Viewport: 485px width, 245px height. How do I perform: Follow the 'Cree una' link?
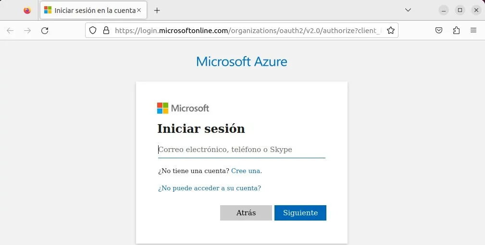point(246,171)
